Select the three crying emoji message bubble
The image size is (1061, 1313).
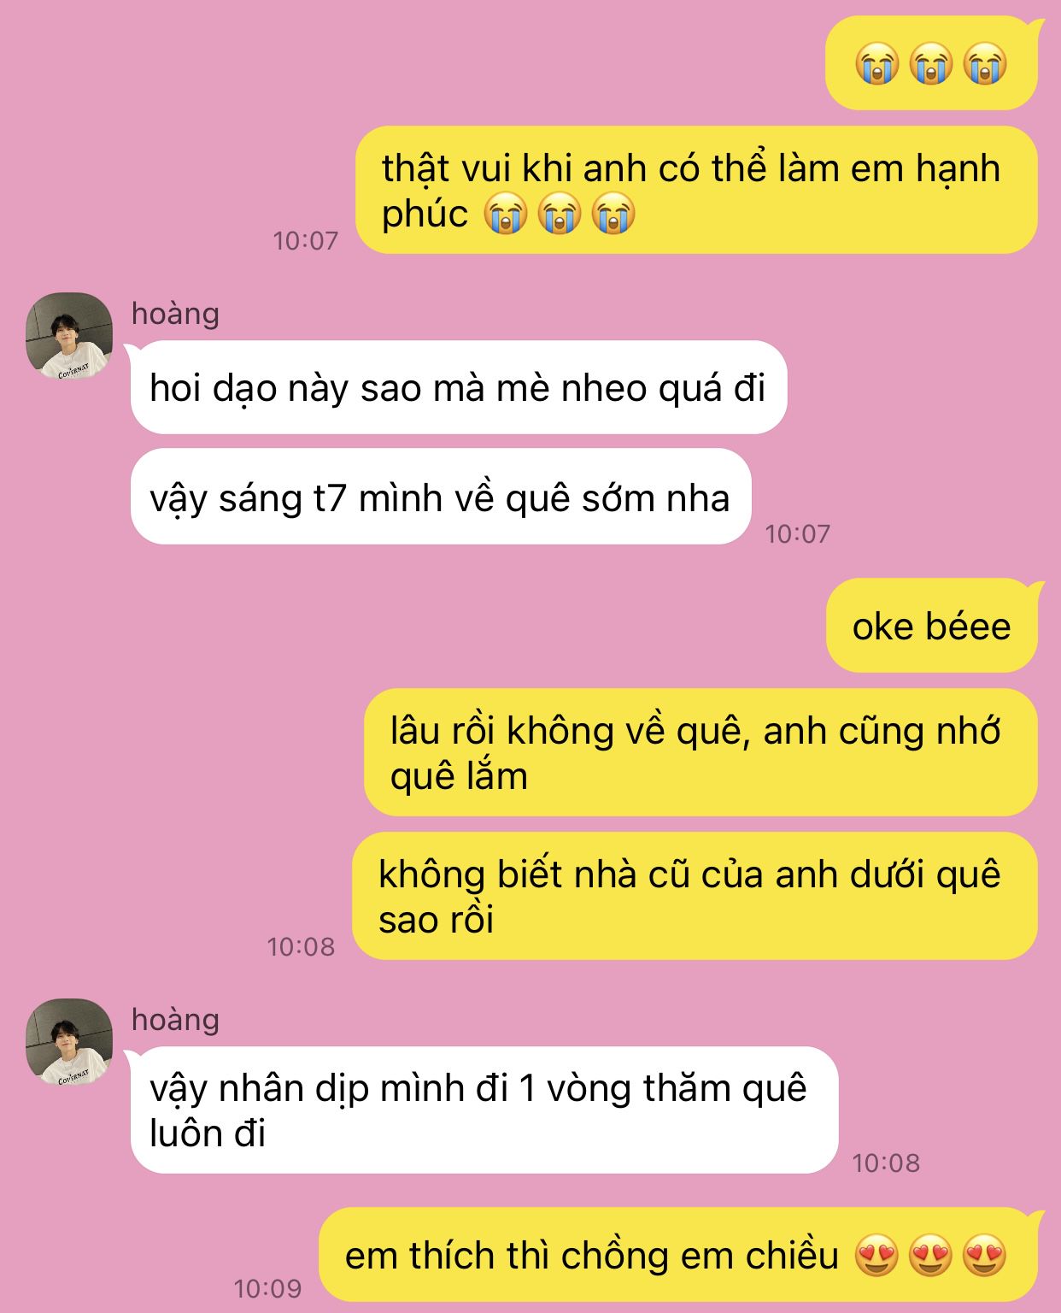931,64
